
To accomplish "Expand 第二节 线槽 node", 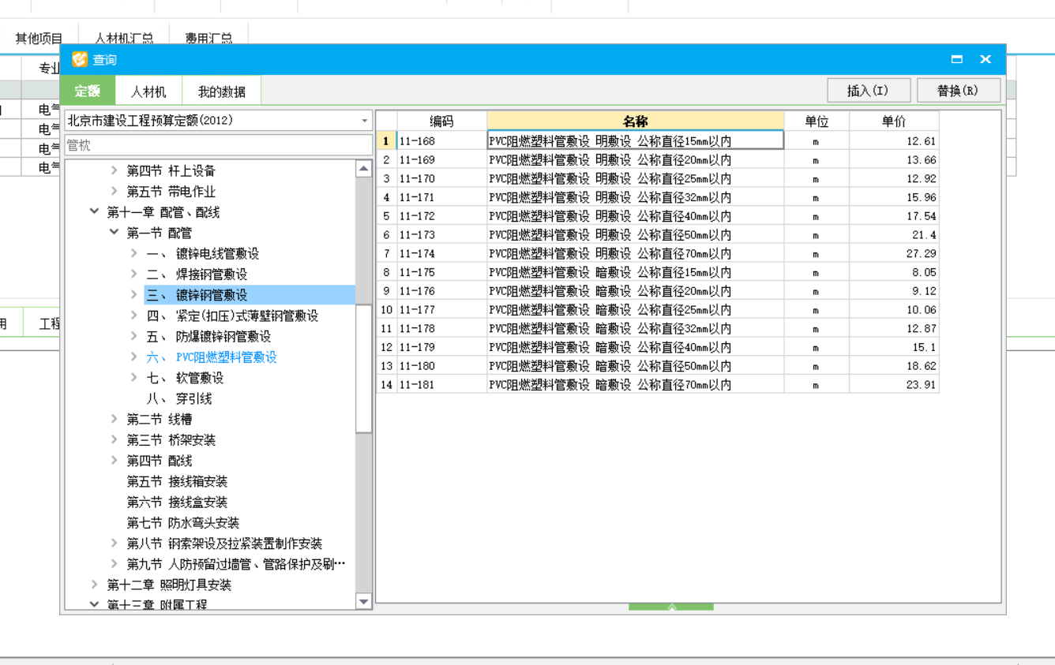I will click(115, 419).
